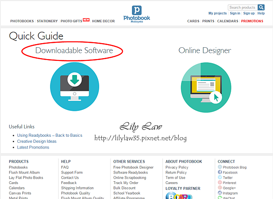The width and height of the screenshot is (273, 199).
Task: Open Privacy Policy link
Action: tap(177, 167)
